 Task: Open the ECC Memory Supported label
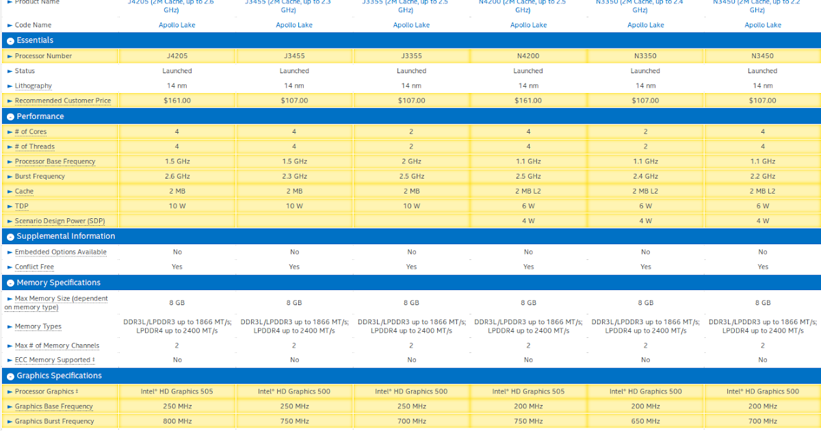[55, 361]
